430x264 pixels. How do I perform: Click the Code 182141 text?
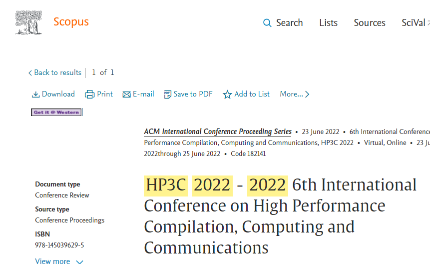tap(248, 153)
